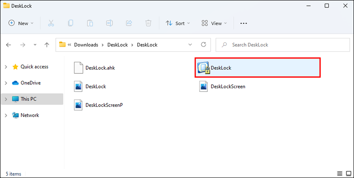354x178 pixels.
Task: Click the Cut scissors icon
Action: pyautogui.click(x=51, y=23)
